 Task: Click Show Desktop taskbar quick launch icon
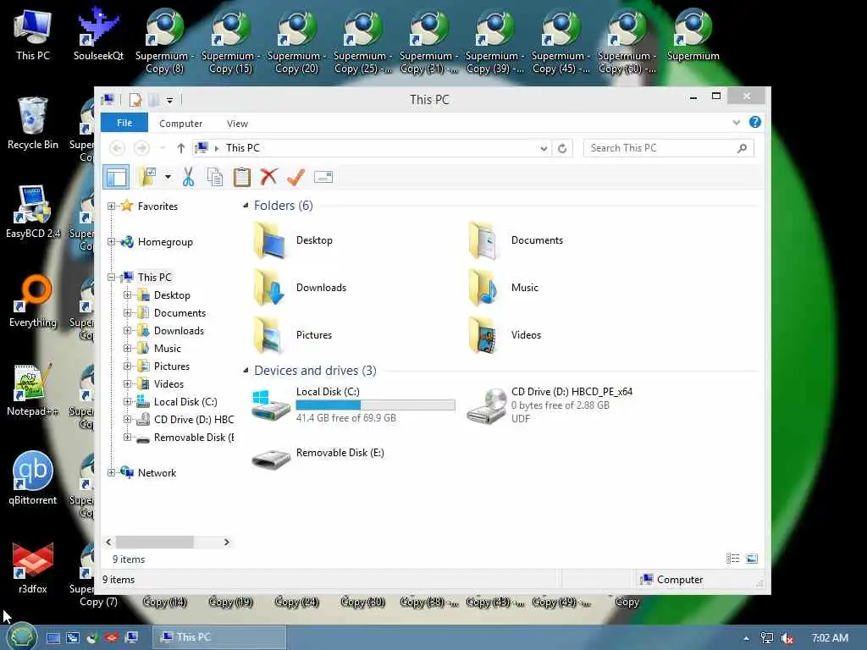click(x=53, y=638)
